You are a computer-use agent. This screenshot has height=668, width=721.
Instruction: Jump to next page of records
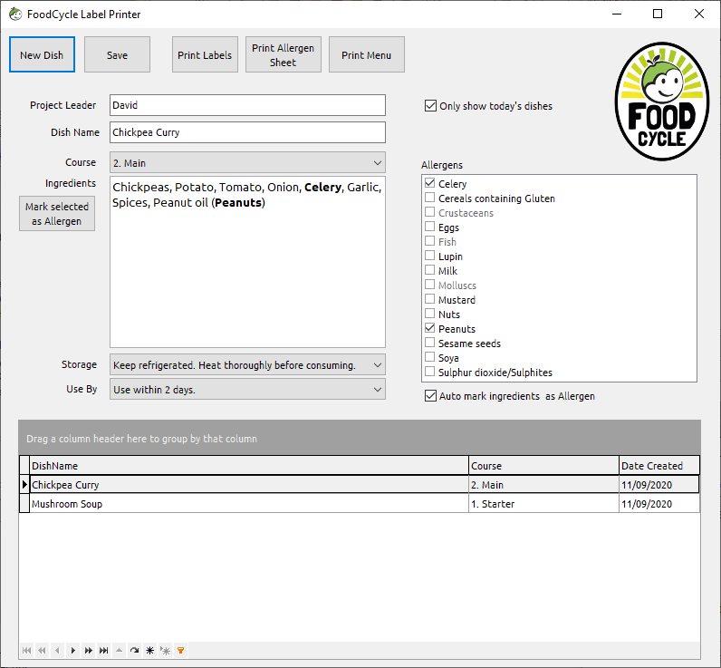pos(89,651)
